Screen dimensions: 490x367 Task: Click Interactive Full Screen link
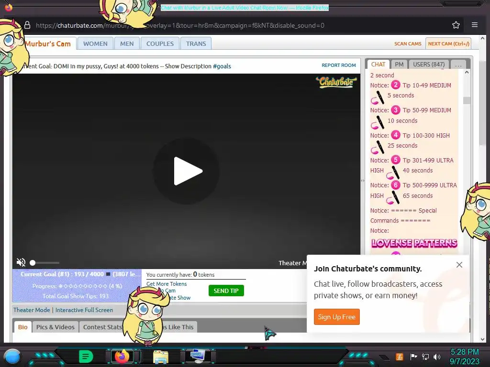84,310
